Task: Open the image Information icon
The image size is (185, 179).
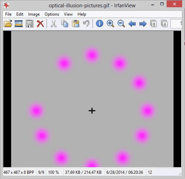Action: pyautogui.click(x=99, y=24)
